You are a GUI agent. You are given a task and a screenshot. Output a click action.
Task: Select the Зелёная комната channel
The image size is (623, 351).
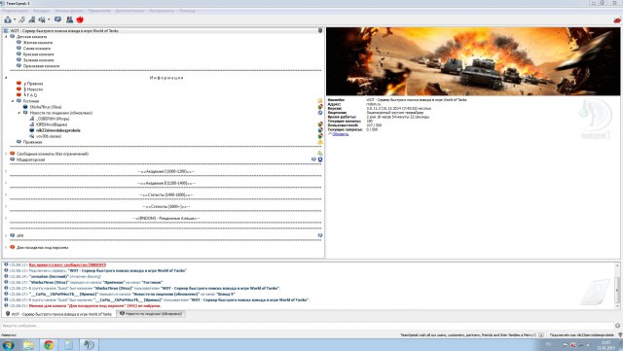click(x=39, y=60)
